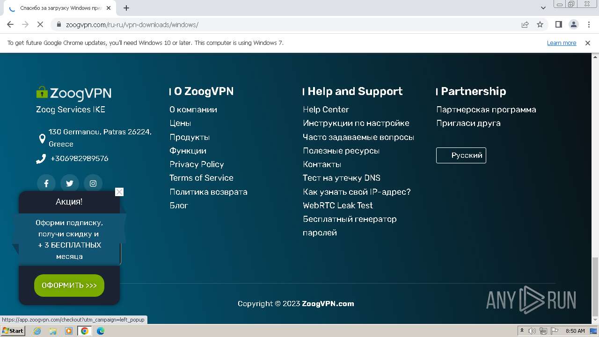This screenshot has width=599, height=337.
Task: Open Chrome profile avatar icon
Action: [x=574, y=25]
